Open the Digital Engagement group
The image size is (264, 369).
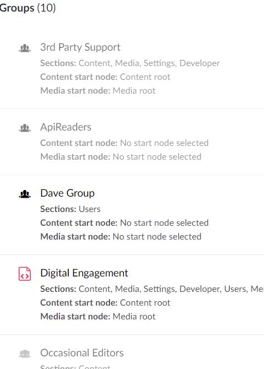84,273
